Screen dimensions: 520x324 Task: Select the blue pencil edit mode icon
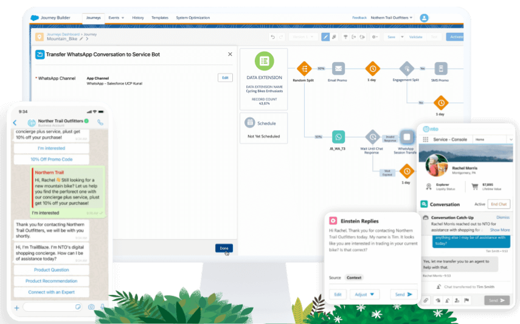(325, 37)
